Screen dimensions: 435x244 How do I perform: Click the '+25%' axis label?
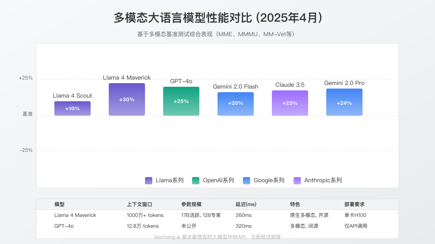pos(26,78)
